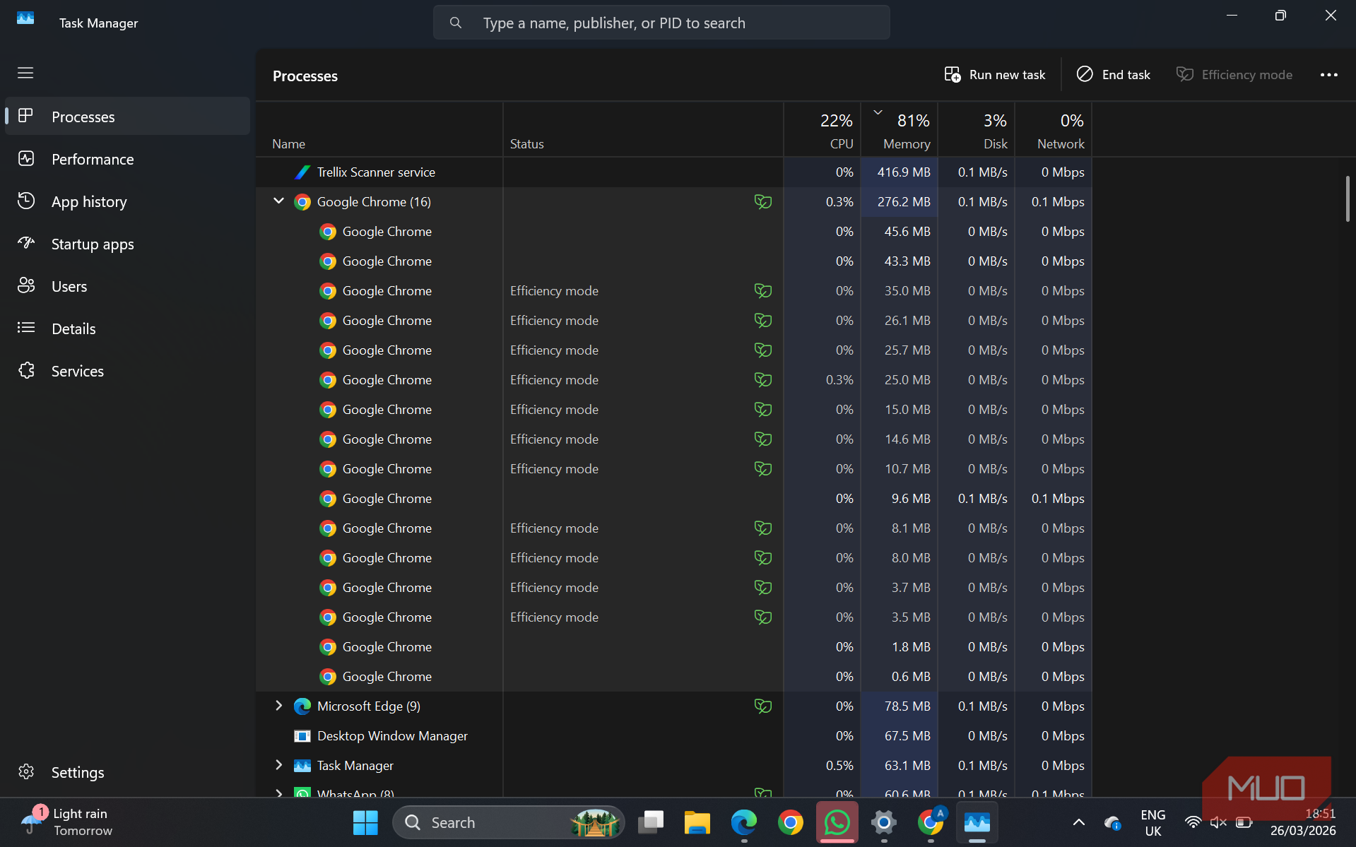Open Task Manager Settings
Viewport: 1356px width, 847px height.
[x=128, y=772]
